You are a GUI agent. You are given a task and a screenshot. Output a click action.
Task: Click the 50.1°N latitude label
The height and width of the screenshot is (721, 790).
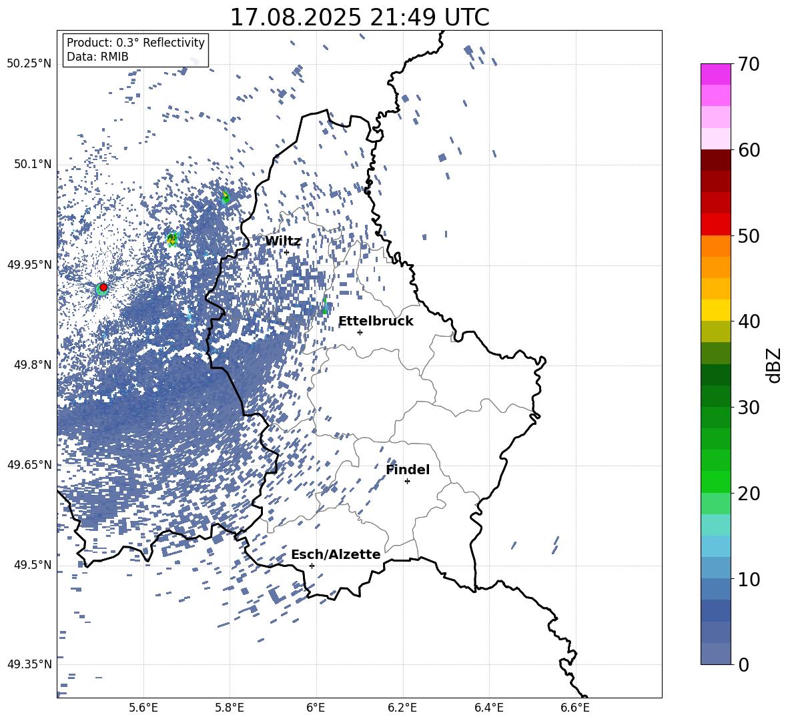click(x=33, y=164)
